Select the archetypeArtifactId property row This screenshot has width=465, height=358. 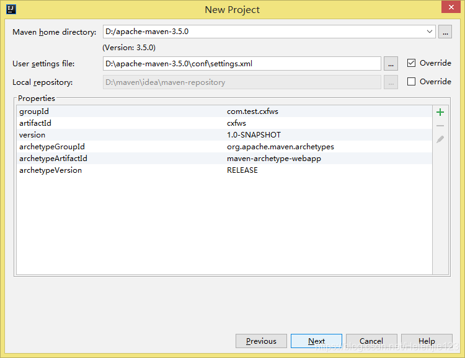tap(224, 159)
